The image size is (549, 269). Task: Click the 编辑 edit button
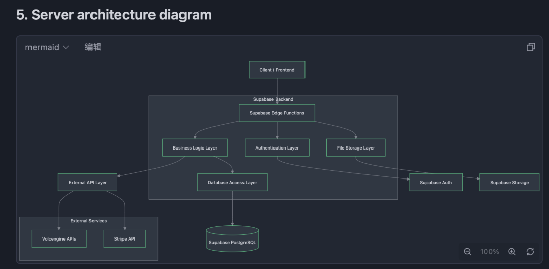click(x=93, y=47)
